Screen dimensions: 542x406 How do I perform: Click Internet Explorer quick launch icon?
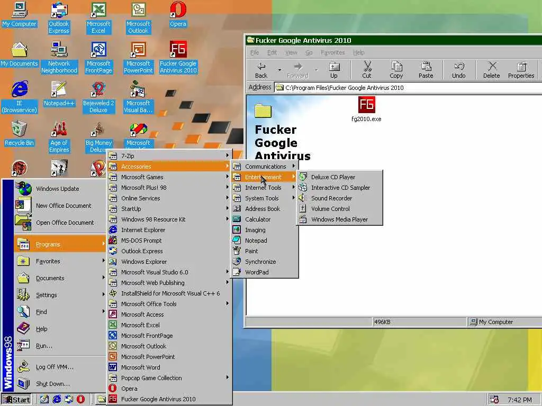pyautogui.click(x=56, y=399)
